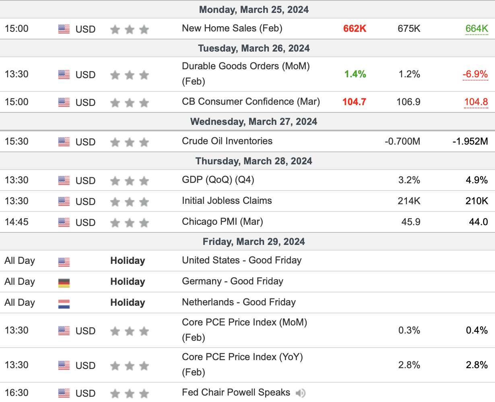
Task: Click the US flag in New Home Sales row
Action: click(64, 29)
